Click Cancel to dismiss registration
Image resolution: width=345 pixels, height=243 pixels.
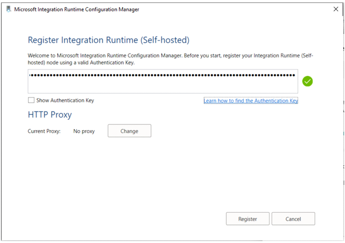click(293, 219)
